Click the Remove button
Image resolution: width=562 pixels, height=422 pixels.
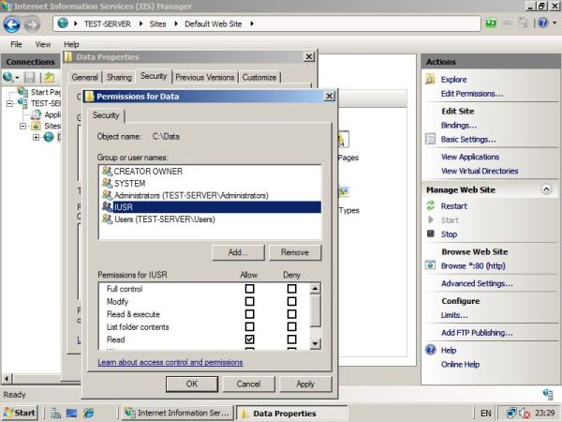click(295, 252)
